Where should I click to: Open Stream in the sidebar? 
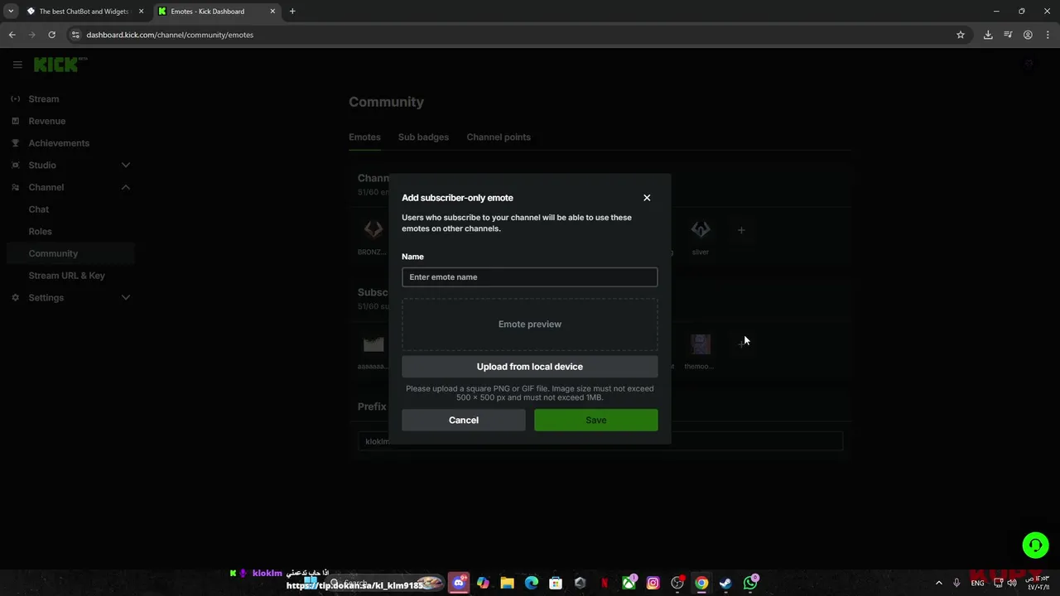[x=44, y=99]
